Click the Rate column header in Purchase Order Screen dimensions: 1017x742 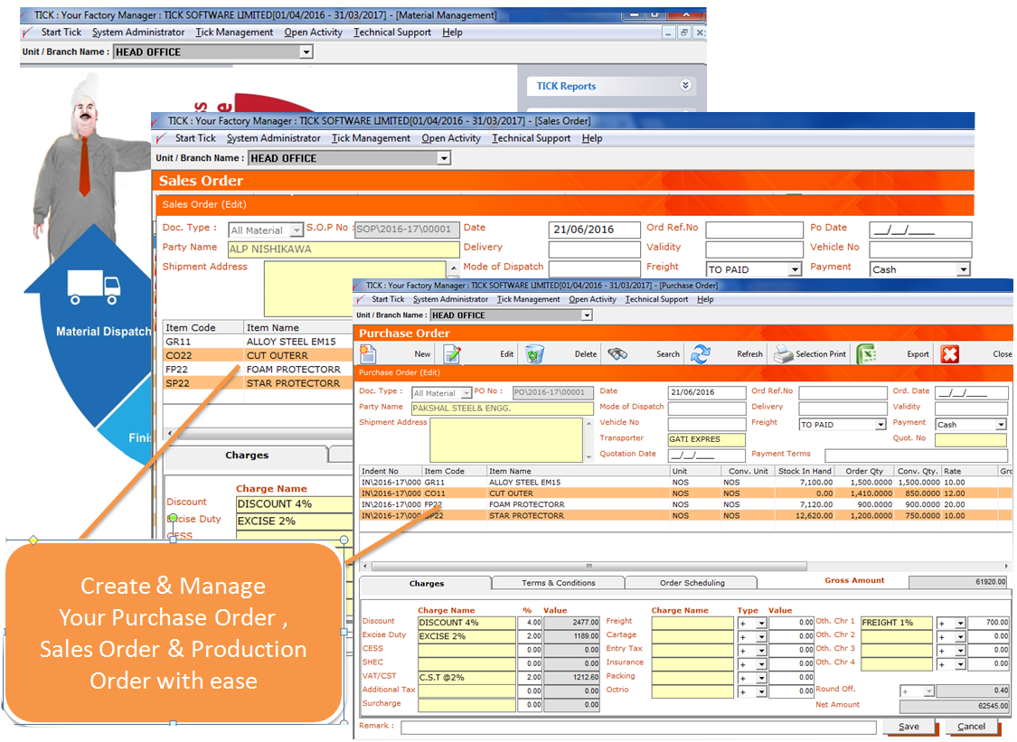[970, 472]
